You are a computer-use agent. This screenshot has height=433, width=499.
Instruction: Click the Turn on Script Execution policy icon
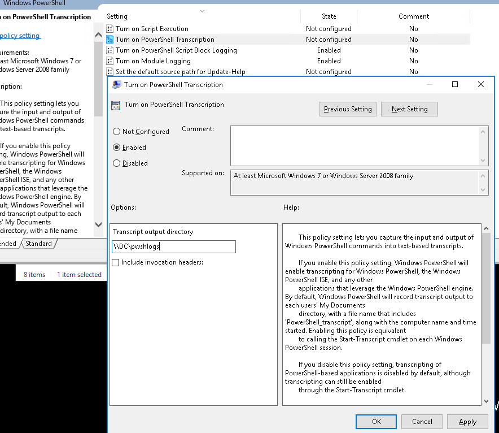[110, 29]
